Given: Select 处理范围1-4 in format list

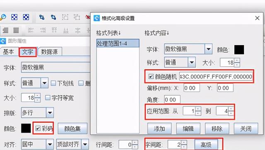Looking at the screenshot, I should 118,44.
